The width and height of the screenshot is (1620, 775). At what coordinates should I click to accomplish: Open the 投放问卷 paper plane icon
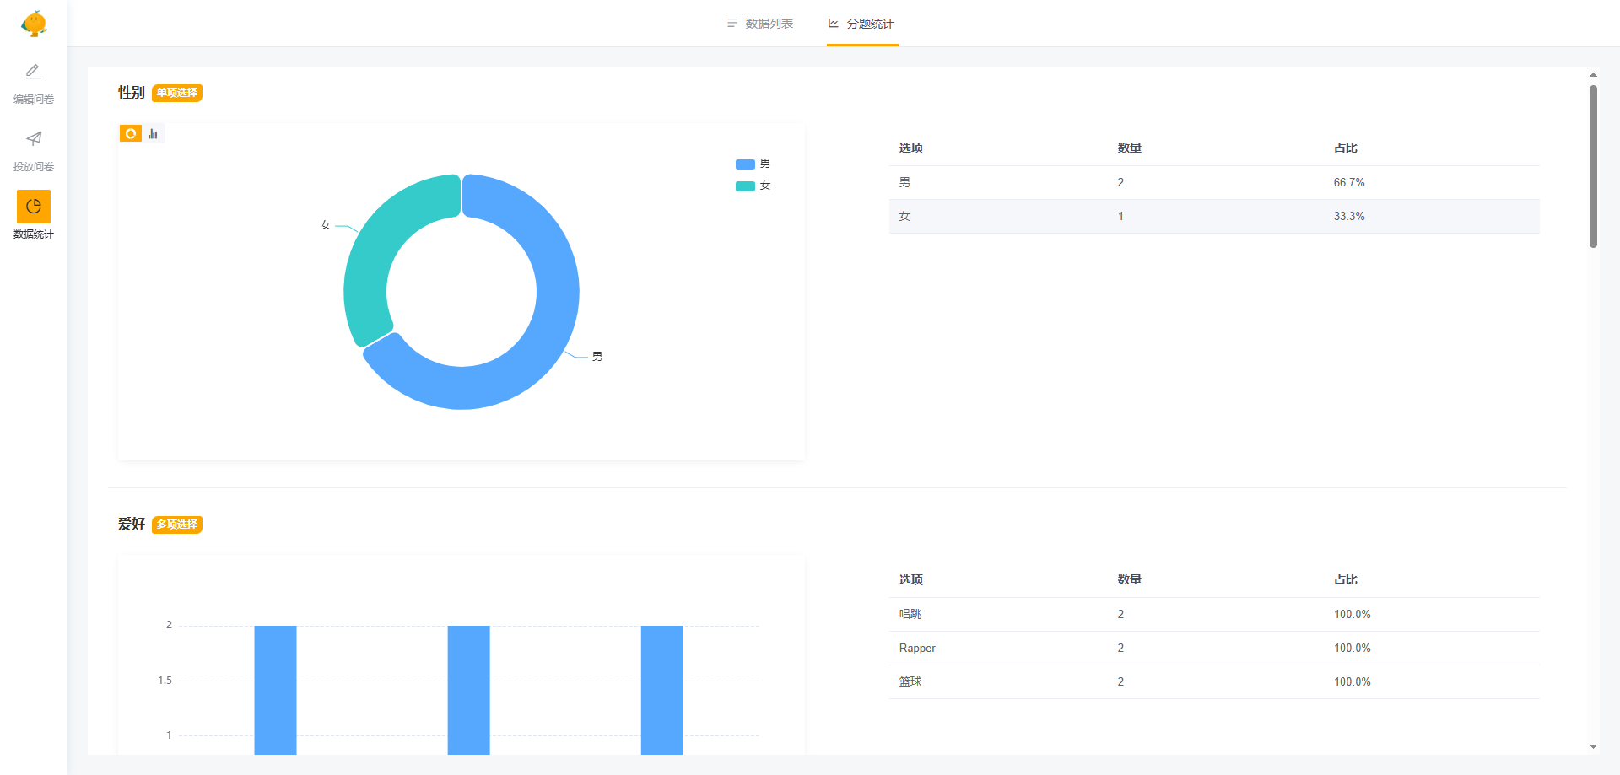pos(34,139)
